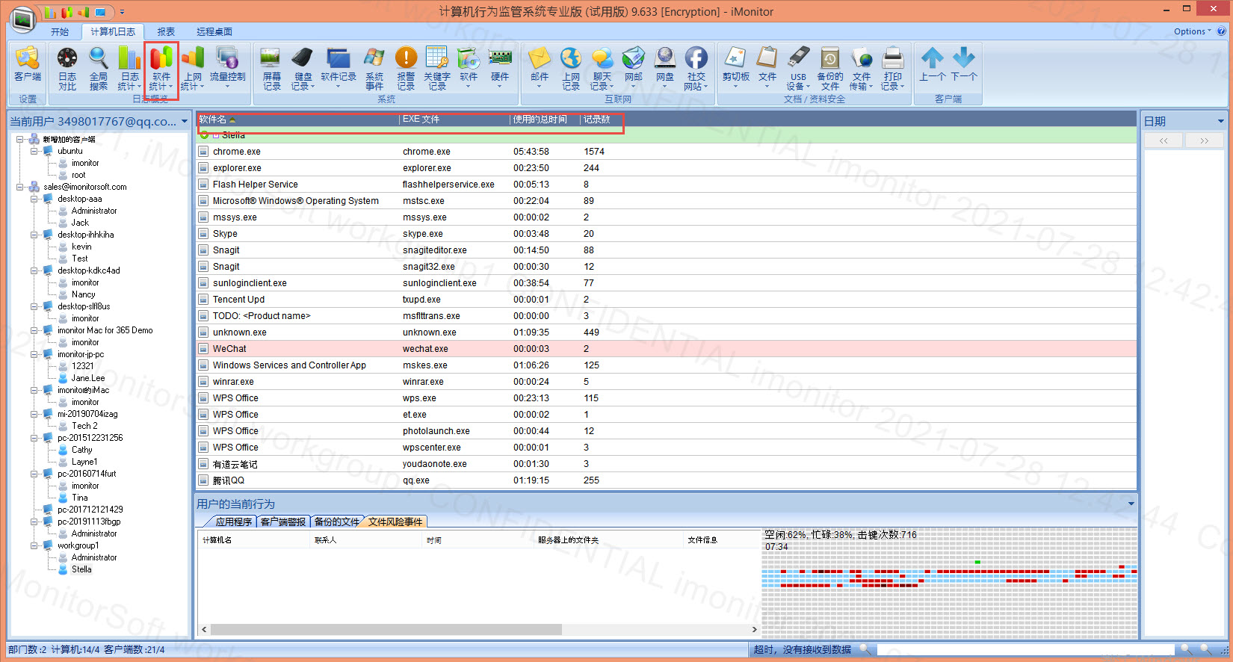This screenshot has width=1233, height=662.
Task: Click the 文件 icon in 文档/资料安全 group
Action: pos(767,67)
